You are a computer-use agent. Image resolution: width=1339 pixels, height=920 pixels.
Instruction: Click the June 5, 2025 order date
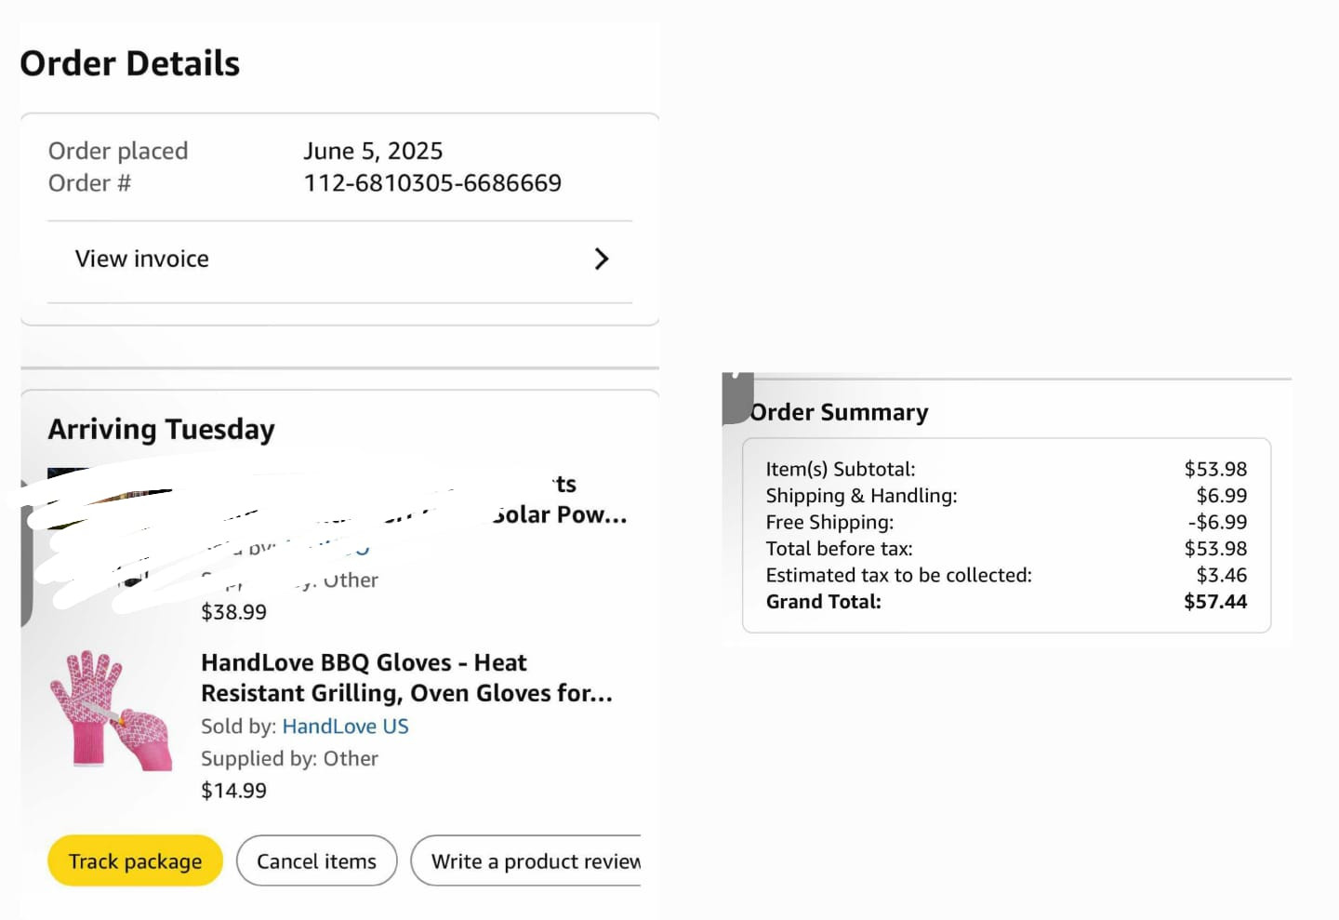(x=373, y=151)
